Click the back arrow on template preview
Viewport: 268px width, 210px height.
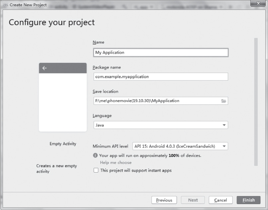(44, 68)
